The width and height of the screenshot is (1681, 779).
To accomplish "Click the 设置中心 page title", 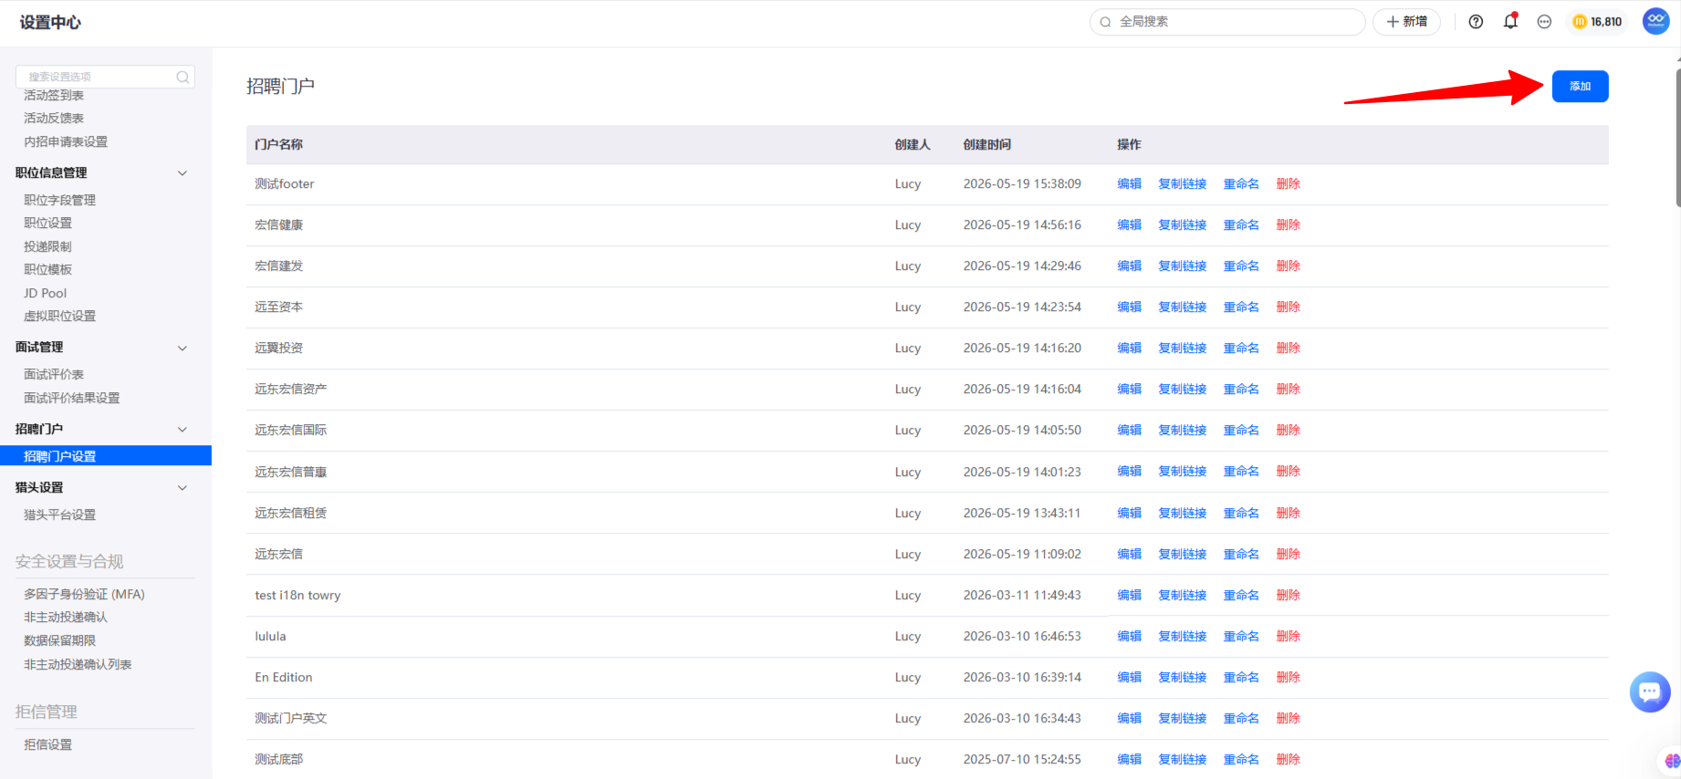I will (x=50, y=23).
